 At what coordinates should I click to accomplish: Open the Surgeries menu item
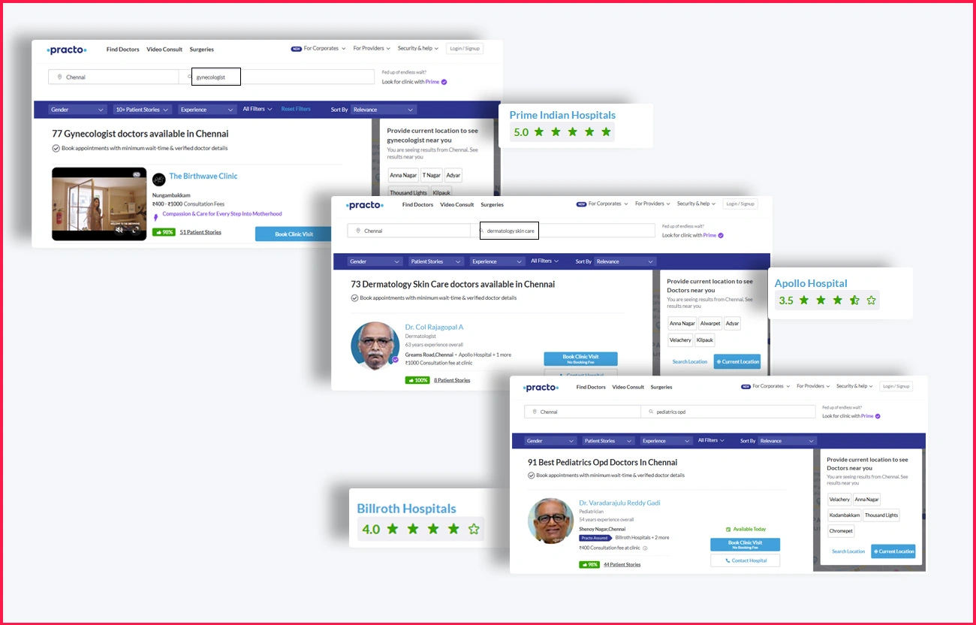[201, 50]
